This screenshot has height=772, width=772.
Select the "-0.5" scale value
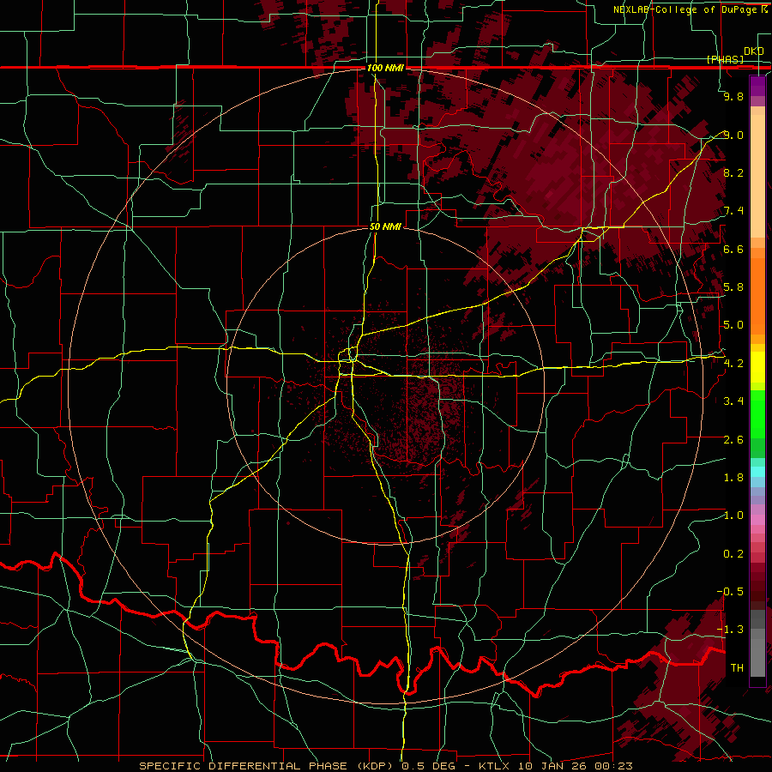click(x=730, y=591)
